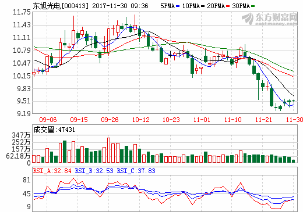Click the RSI_B:32.53 indicator value
The height and width of the screenshot is (212, 303).
coord(94,171)
